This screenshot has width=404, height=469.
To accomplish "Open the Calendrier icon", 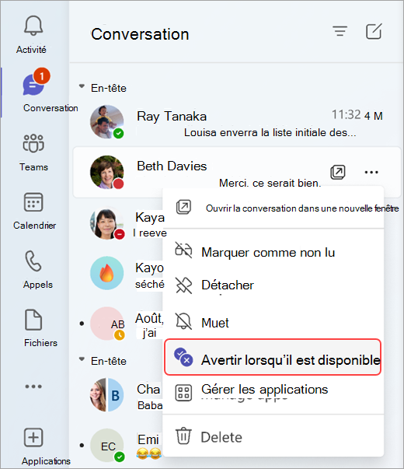I will tap(33, 202).
